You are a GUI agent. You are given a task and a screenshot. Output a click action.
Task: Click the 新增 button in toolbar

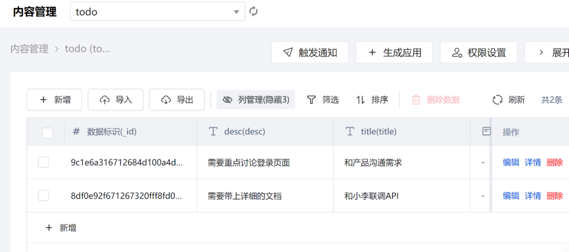click(54, 100)
